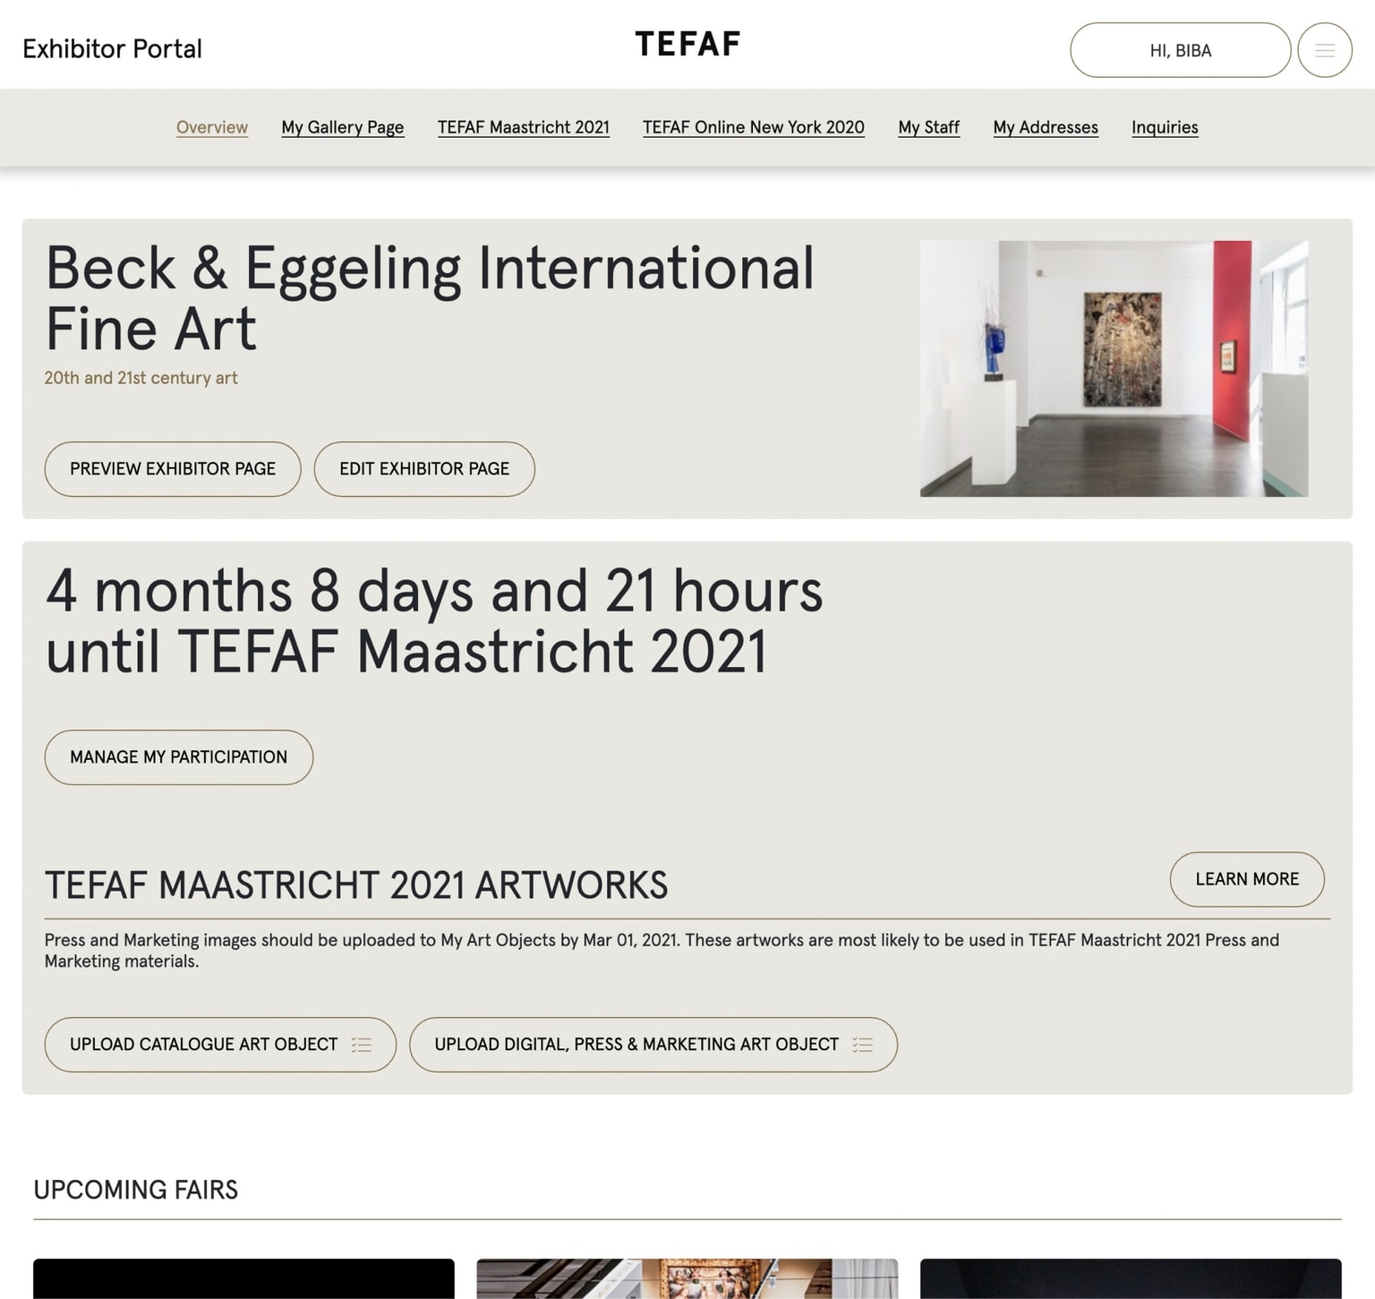Click checklist icon on Upload Catalogue button

tap(362, 1045)
